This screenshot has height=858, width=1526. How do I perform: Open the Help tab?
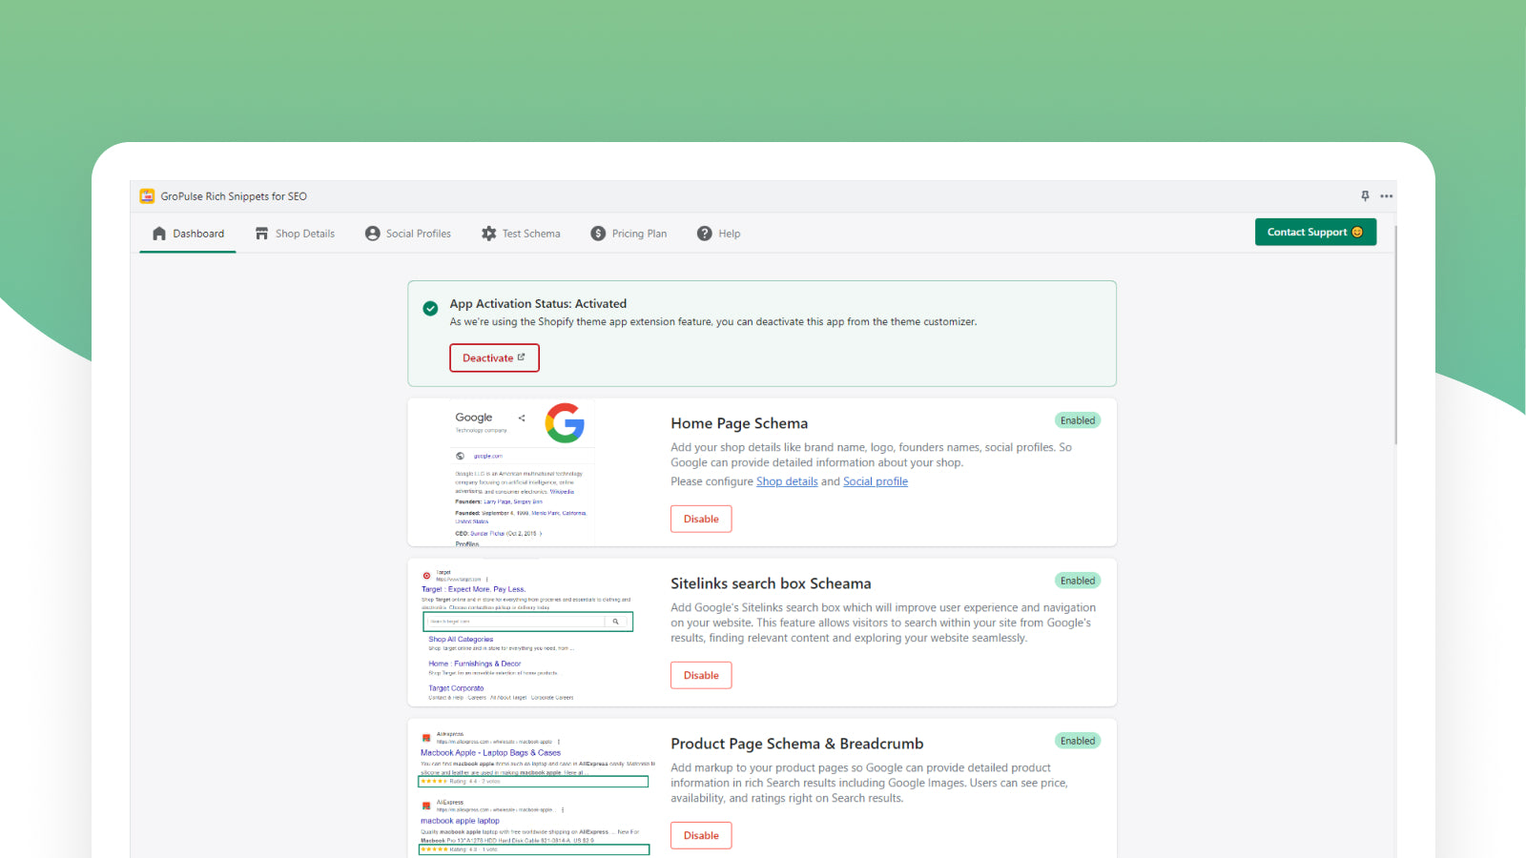point(718,234)
